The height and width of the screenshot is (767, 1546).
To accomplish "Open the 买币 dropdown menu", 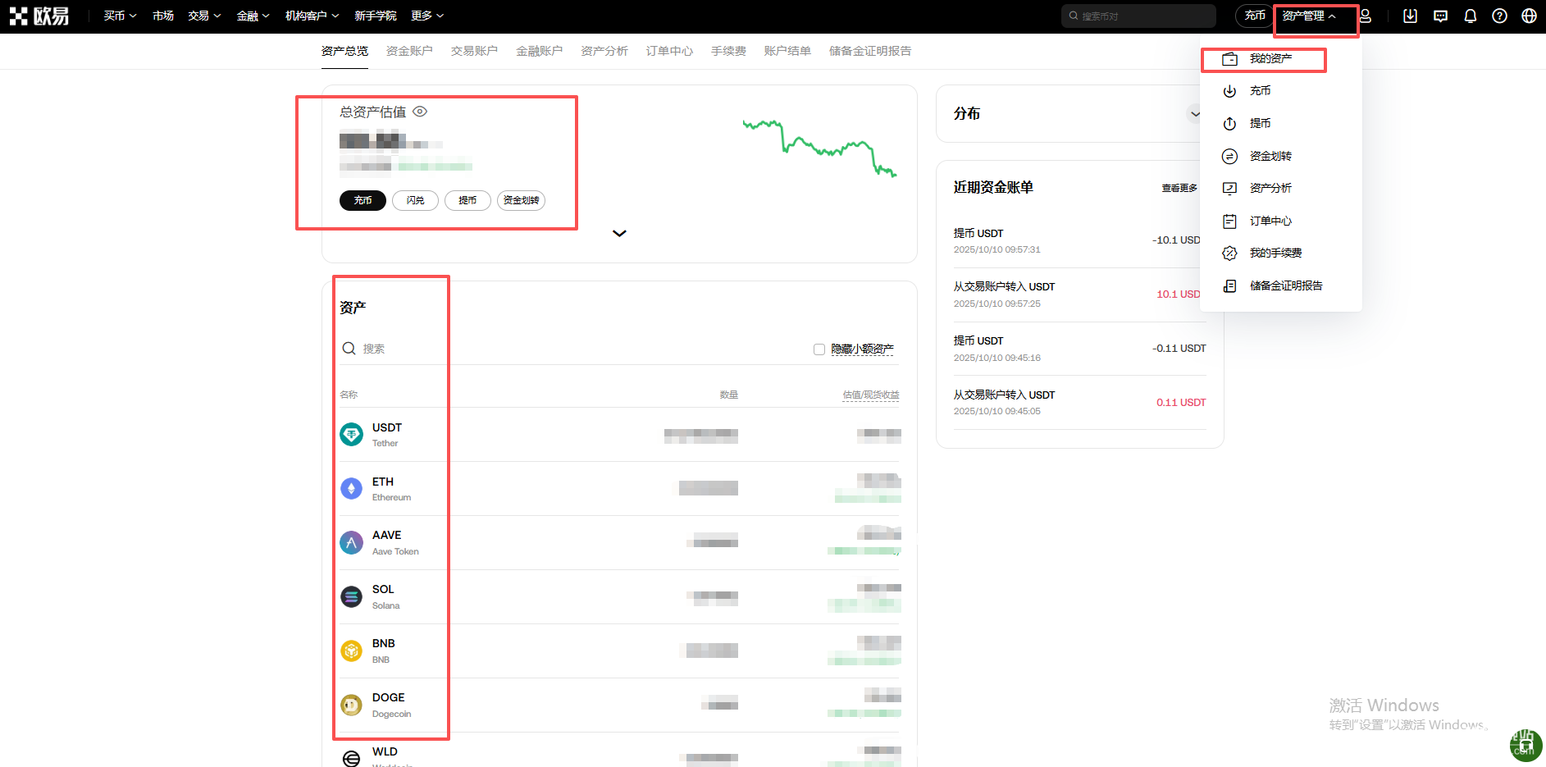I will (x=120, y=16).
